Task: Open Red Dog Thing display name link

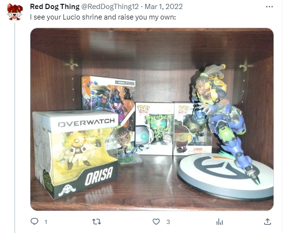Action: pos(55,7)
